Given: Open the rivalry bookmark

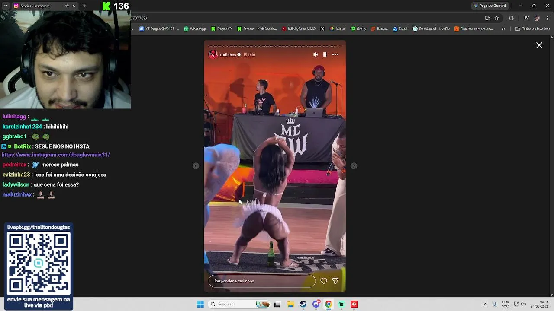Looking at the screenshot, I should click(358, 29).
